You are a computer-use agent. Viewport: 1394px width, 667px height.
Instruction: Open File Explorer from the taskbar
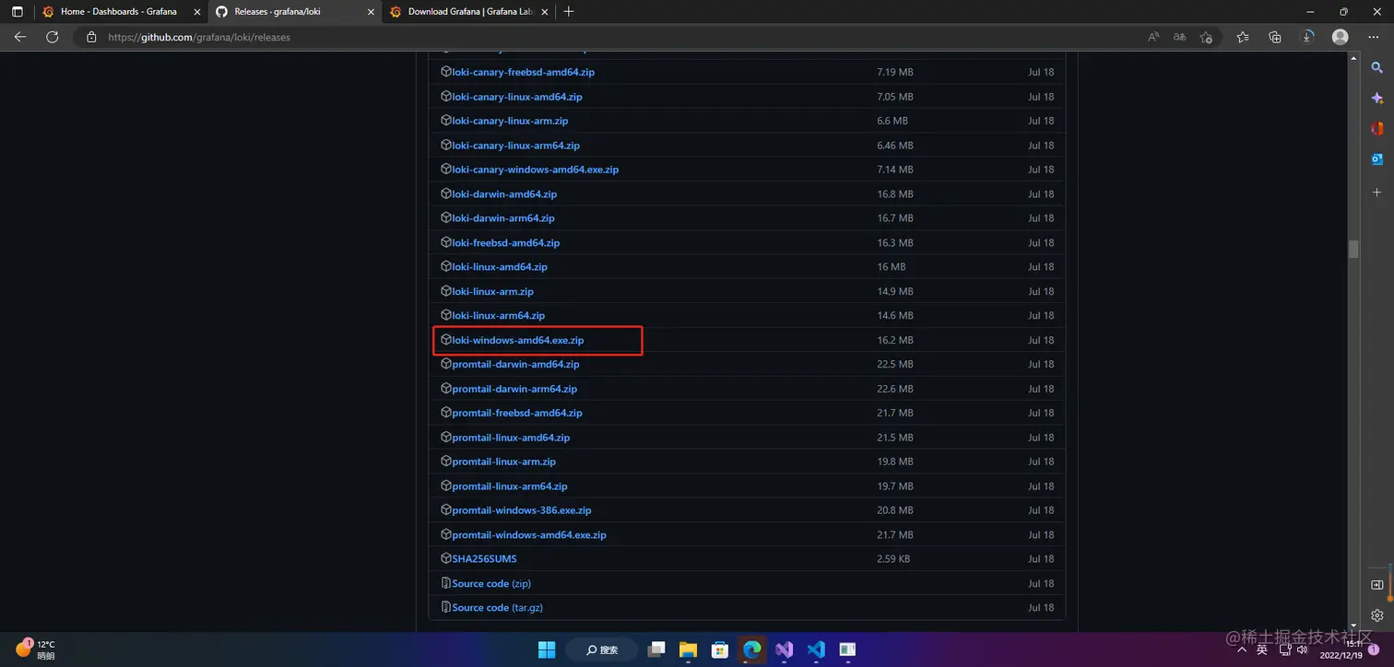click(689, 649)
